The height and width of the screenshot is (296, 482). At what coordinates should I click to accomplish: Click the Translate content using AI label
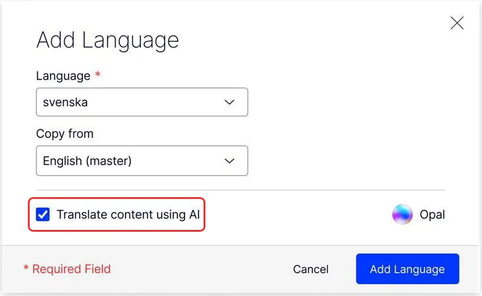point(128,214)
